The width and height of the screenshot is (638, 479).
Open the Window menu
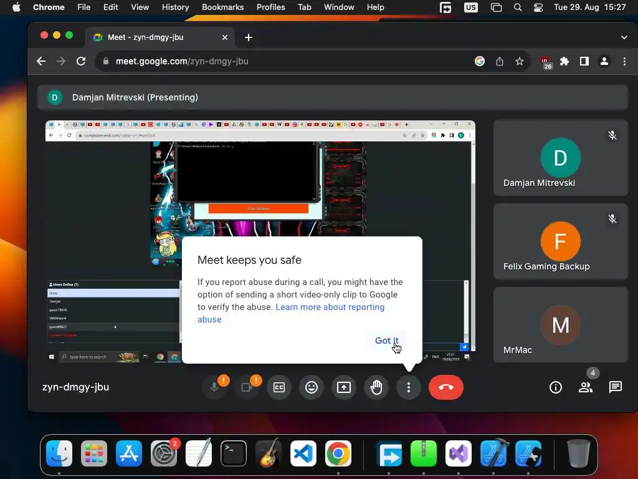point(339,7)
